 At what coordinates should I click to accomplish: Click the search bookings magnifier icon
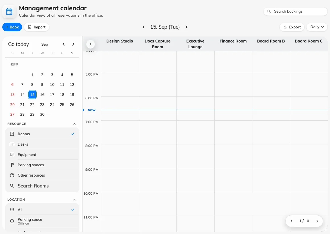pyautogui.click(x=269, y=11)
